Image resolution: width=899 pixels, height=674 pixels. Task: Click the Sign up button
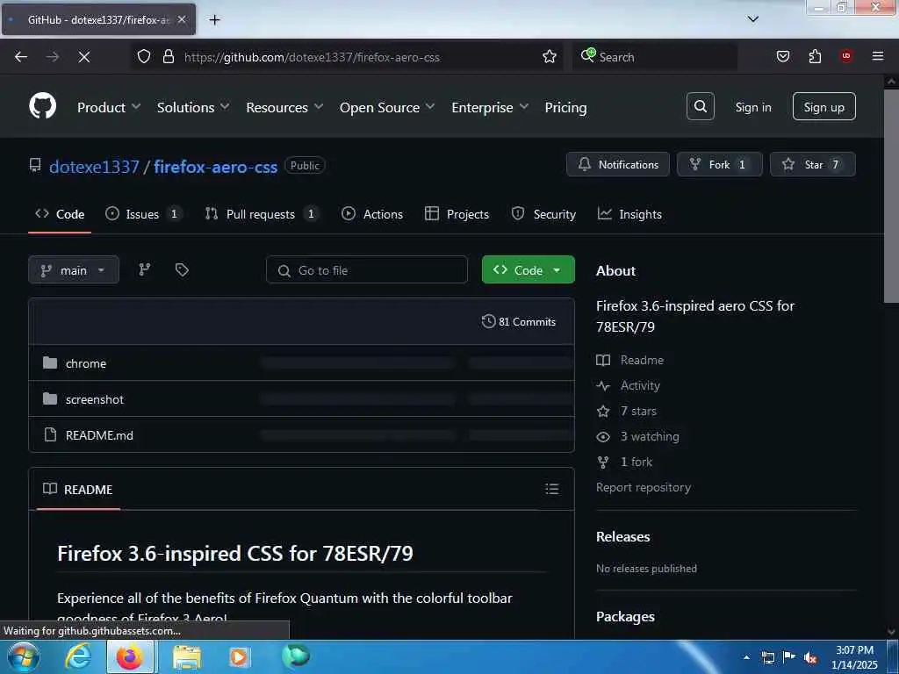pyautogui.click(x=823, y=106)
